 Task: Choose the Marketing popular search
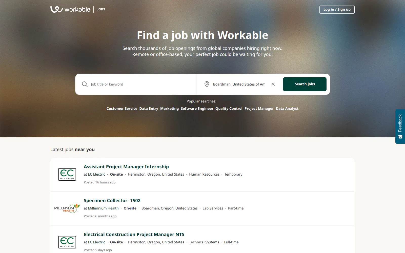[x=170, y=109]
